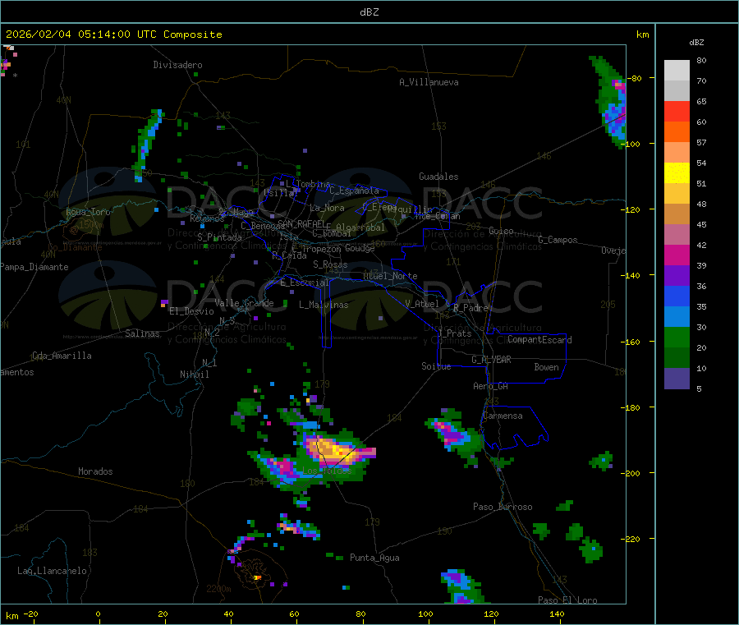The image size is (739, 625).
Task: Click the Salinas label
Action: pos(142,333)
